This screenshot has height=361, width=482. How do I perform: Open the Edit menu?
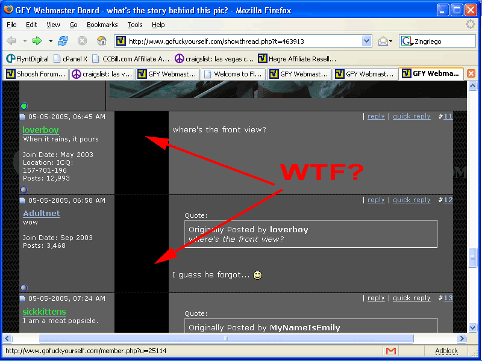31,25
